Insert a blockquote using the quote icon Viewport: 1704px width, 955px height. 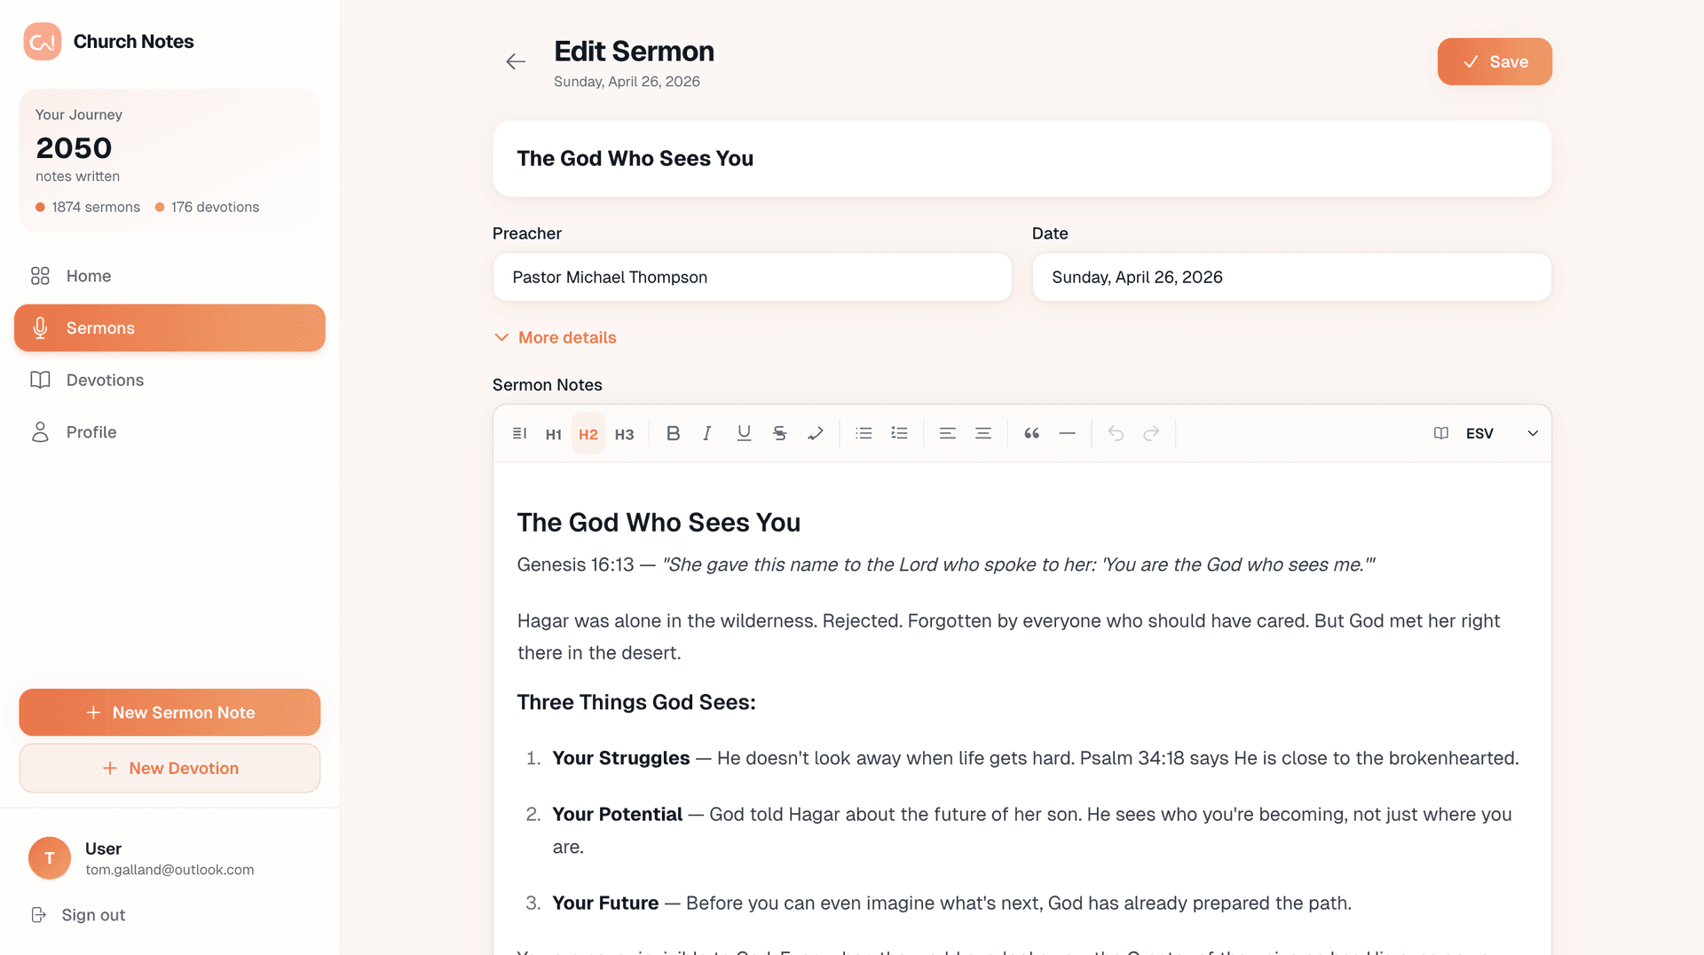pos(1031,433)
